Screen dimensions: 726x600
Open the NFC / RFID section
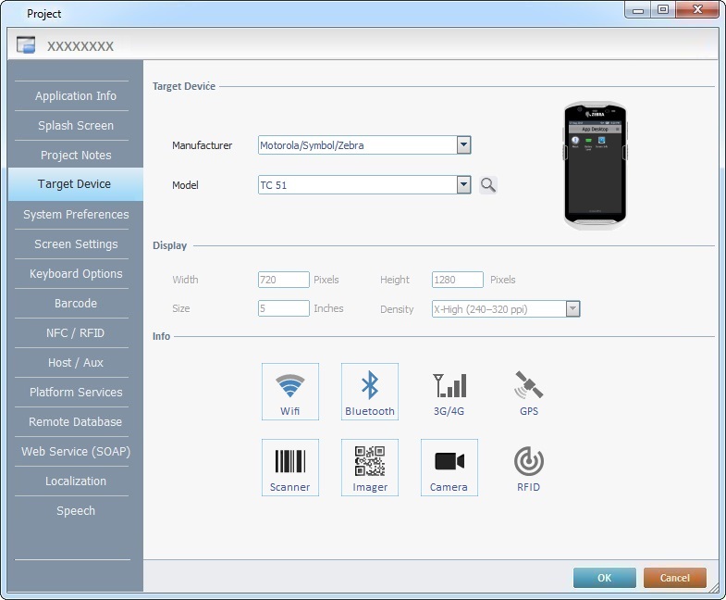tap(76, 333)
